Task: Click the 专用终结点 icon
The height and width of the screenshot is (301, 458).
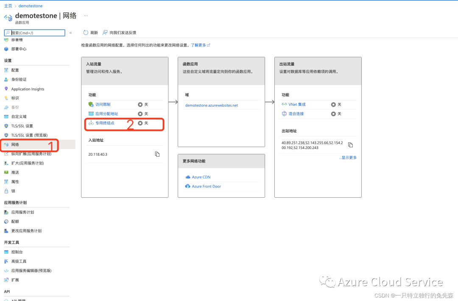Action: [x=91, y=123]
